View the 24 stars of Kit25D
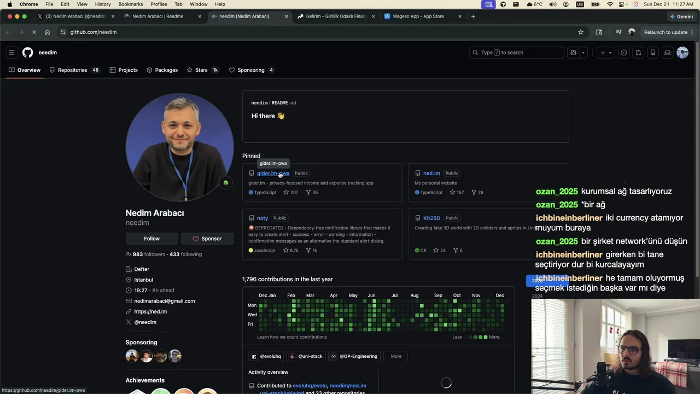 click(x=439, y=251)
